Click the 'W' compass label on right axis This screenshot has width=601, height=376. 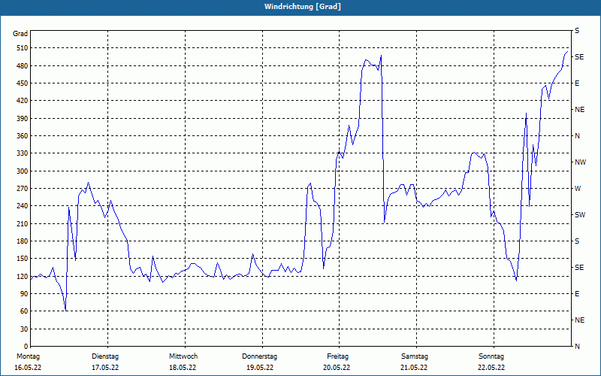pyautogui.click(x=578, y=189)
